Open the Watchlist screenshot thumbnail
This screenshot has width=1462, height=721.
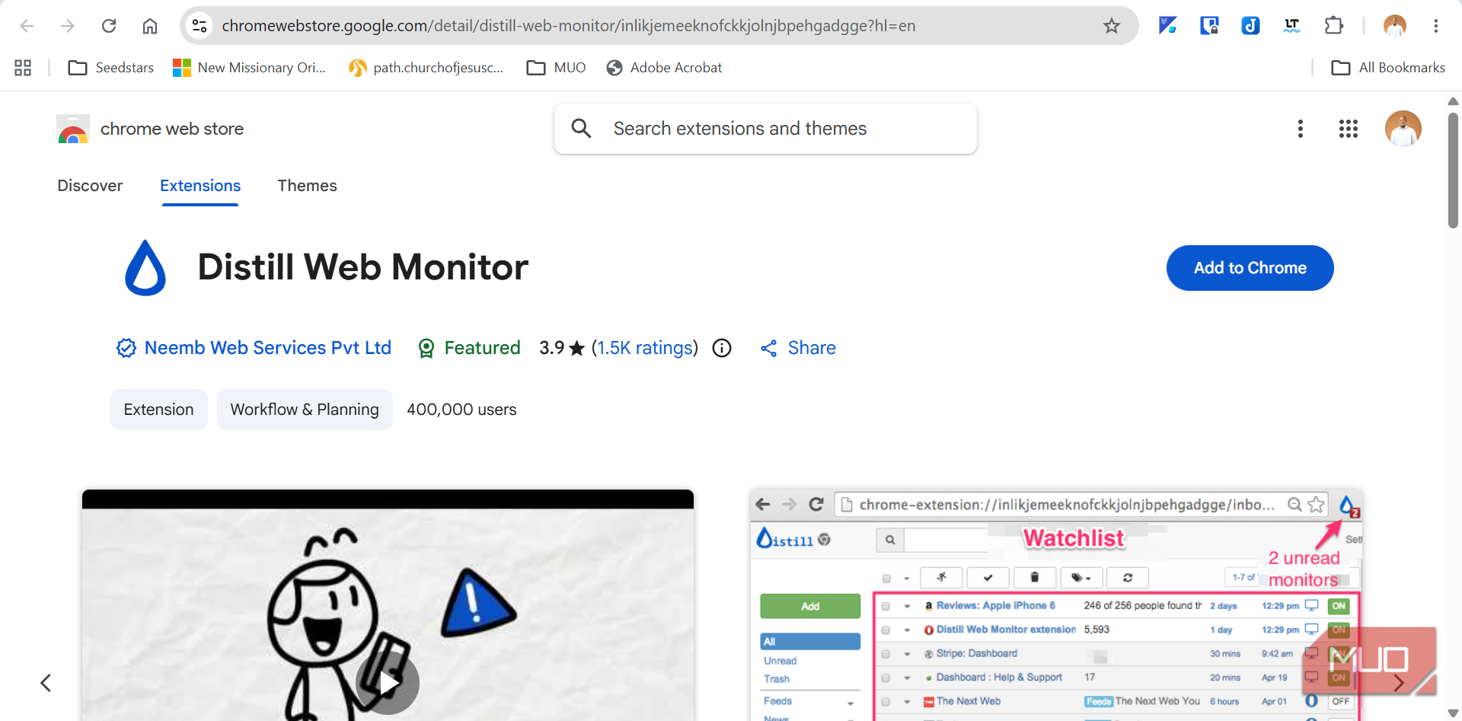point(1056,605)
